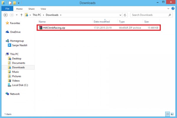Switch to the View ribbon tab
Viewport: 177px width, 118px height.
tap(43, 9)
